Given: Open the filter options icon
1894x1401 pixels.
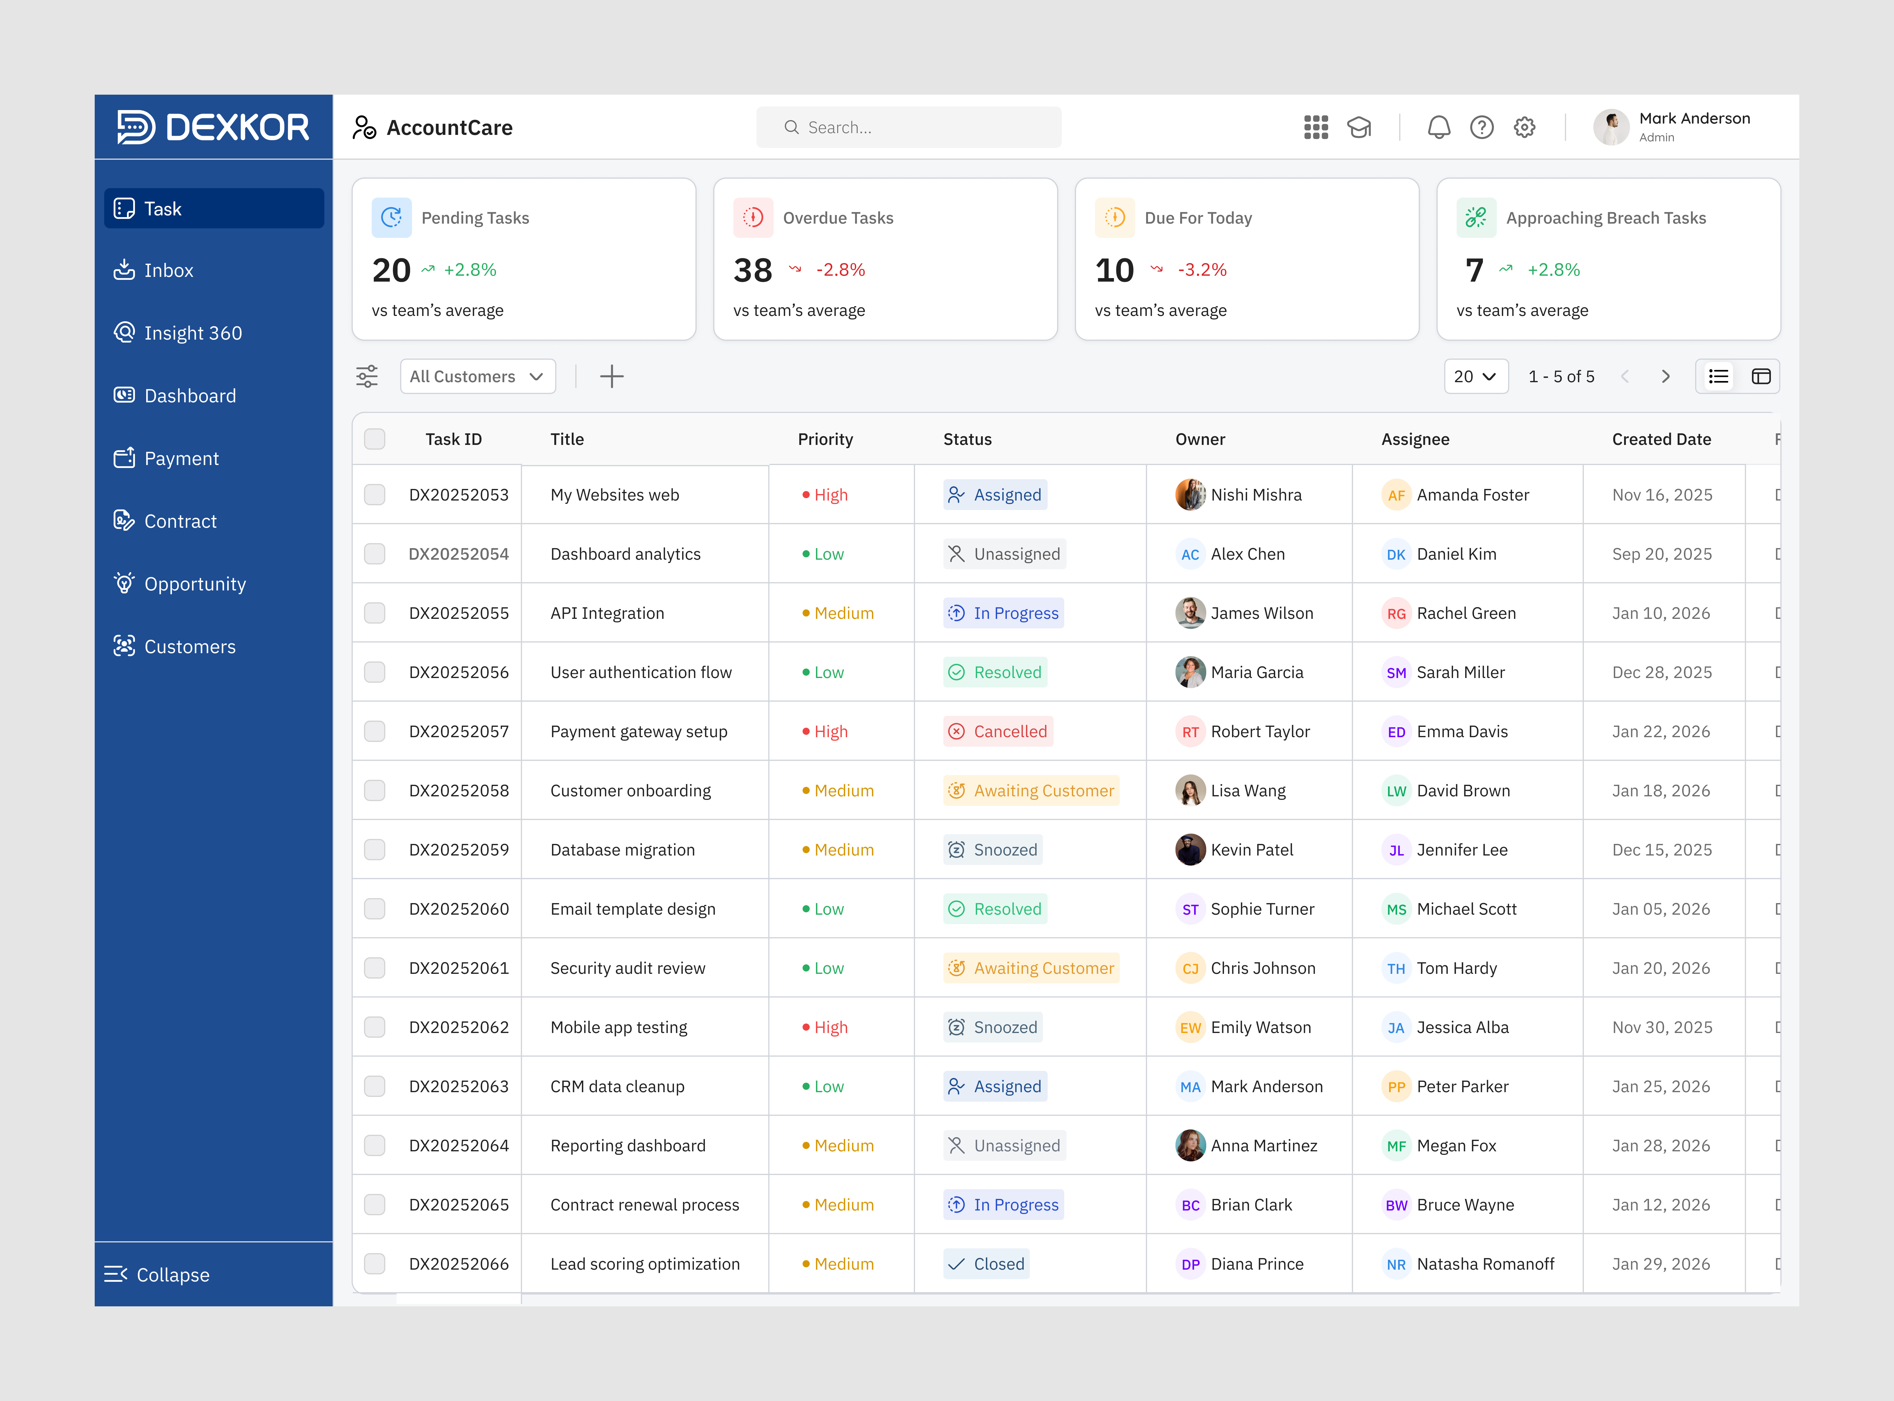Looking at the screenshot, I should coord(367,376).
